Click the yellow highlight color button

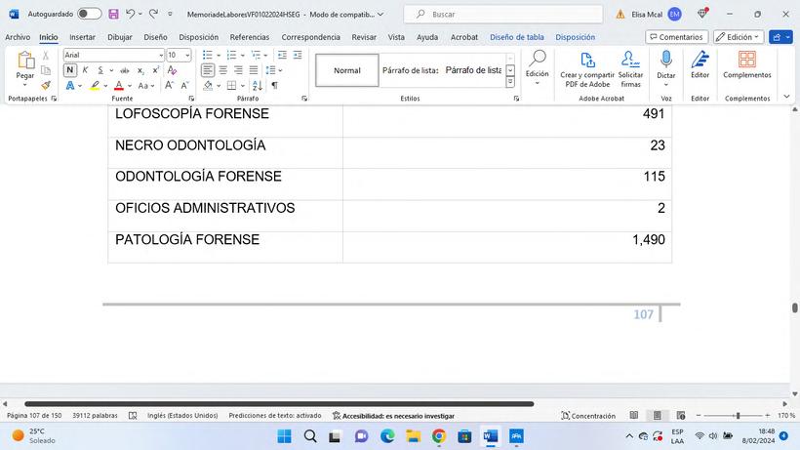coord(95,86)
